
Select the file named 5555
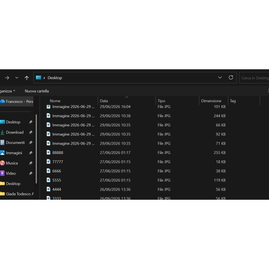point(136,180)
